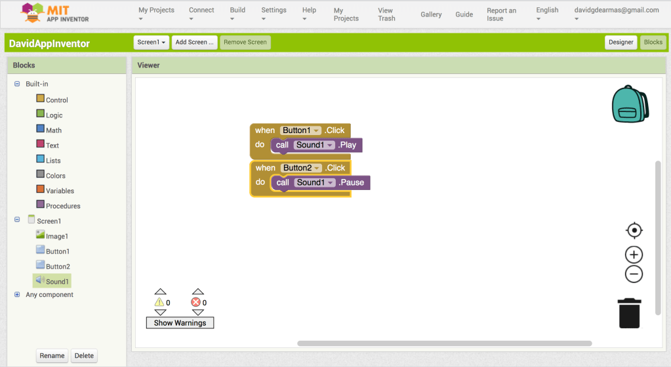Image resolution: width=671 pixels, height=367 pixels.
Task: Open Button1 dropdown in Click block
Action: pos(317,130)
